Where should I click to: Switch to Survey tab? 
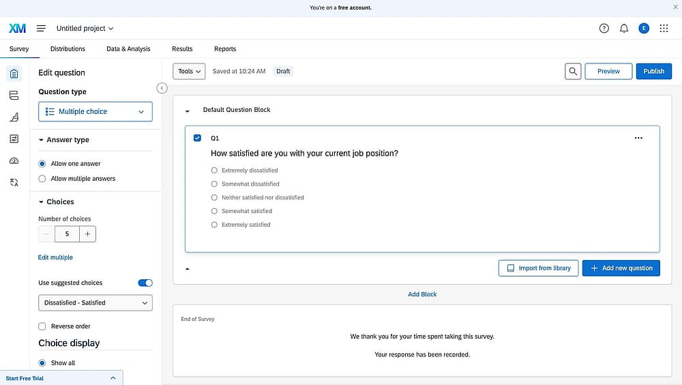[19, 48]
